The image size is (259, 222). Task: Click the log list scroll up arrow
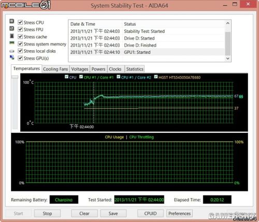click(x=228, y=23)
